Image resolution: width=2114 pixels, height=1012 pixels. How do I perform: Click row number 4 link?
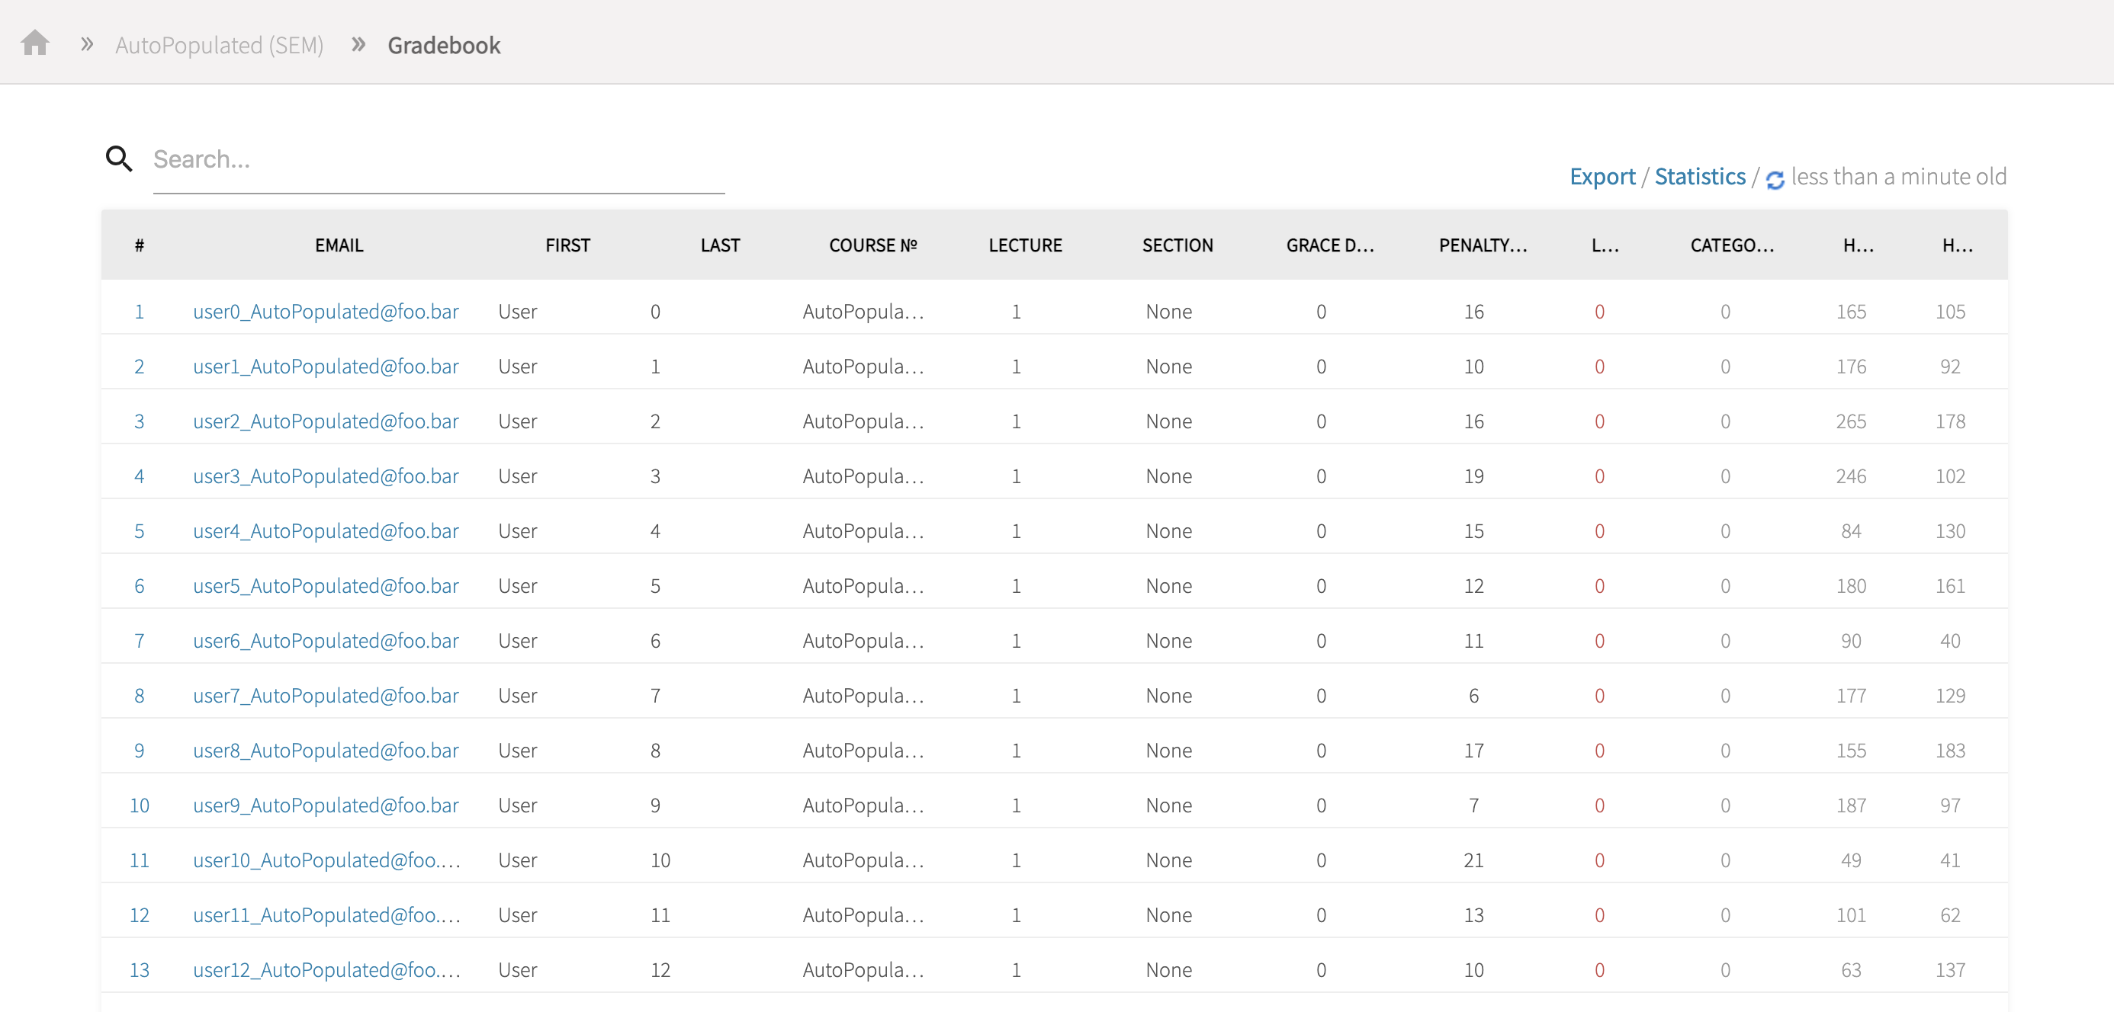tap(139, 476)
